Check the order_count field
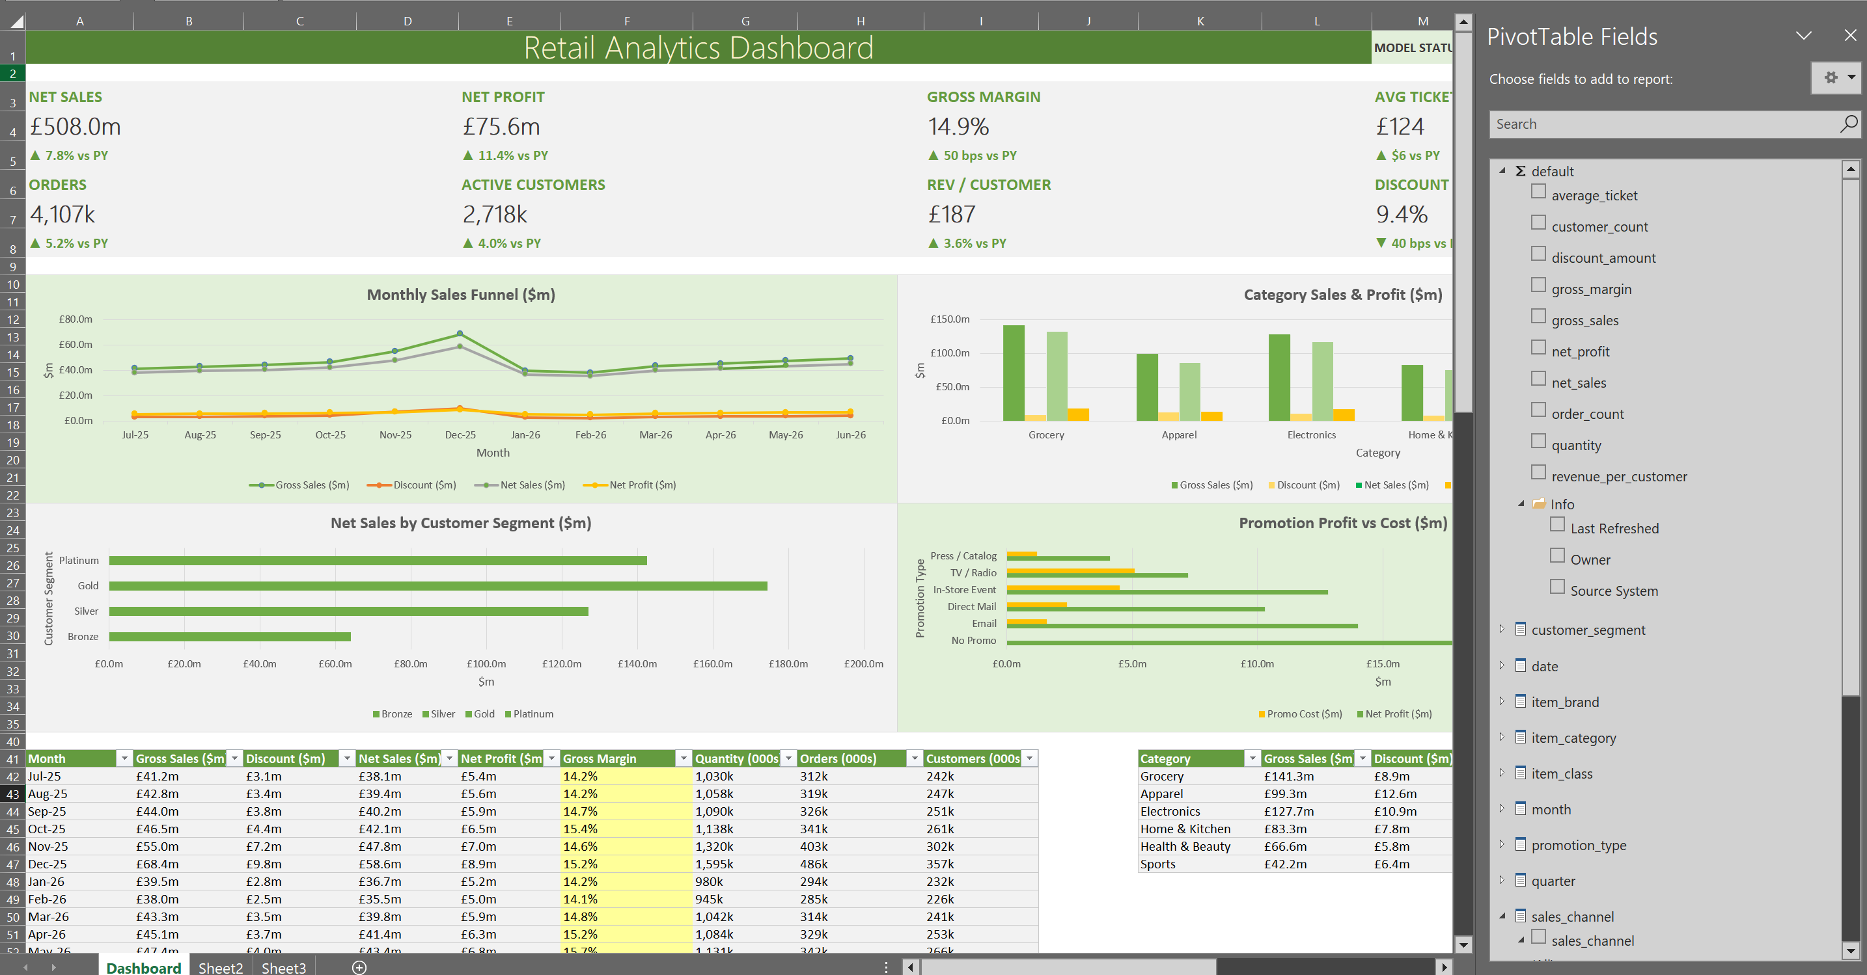1867x975 pixels. coord(1538,409)
